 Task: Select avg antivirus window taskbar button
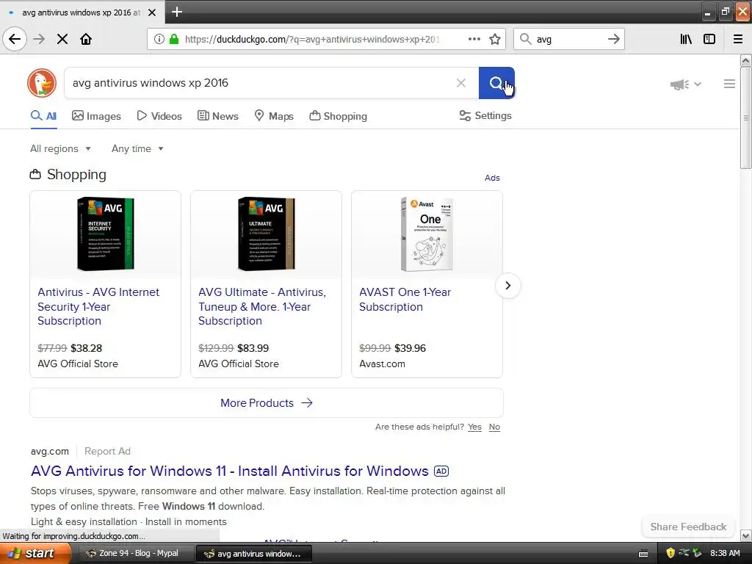click(x=254, y=554)
